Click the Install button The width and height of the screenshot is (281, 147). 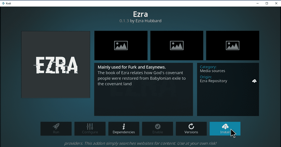[x=225, y=129]
